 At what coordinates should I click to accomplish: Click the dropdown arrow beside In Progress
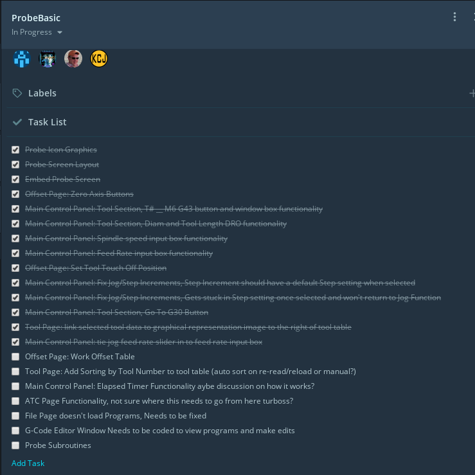[x=60, y=32]
